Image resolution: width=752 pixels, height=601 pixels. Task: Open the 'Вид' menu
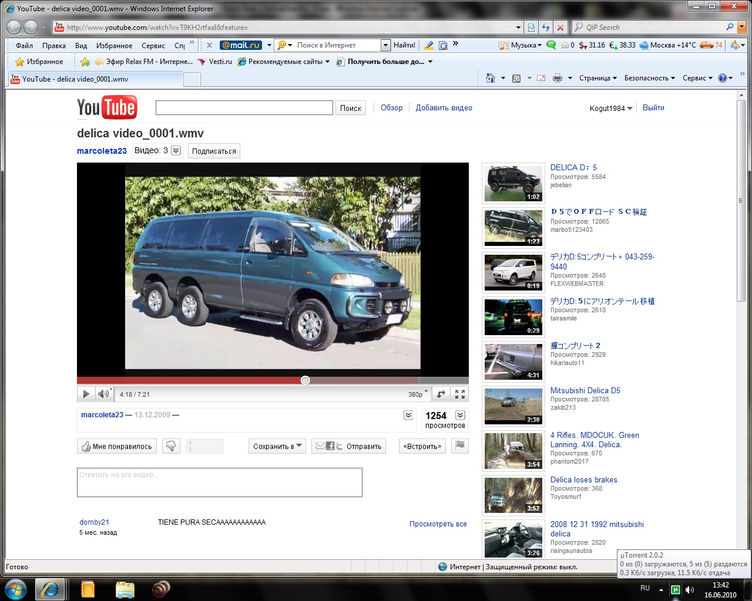pyautogui.click(x=81, y=45)
